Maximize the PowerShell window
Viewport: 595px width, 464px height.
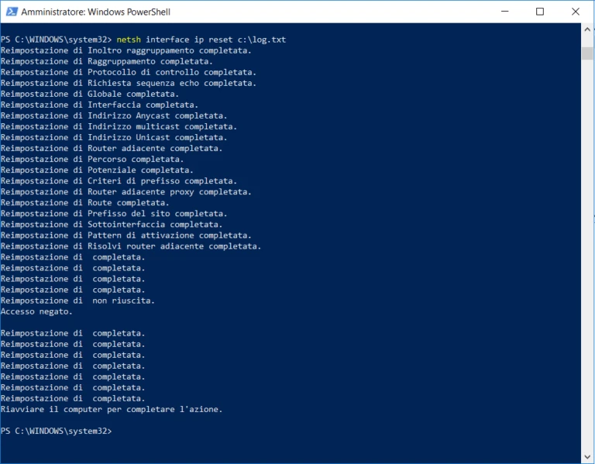coord(539,12)
